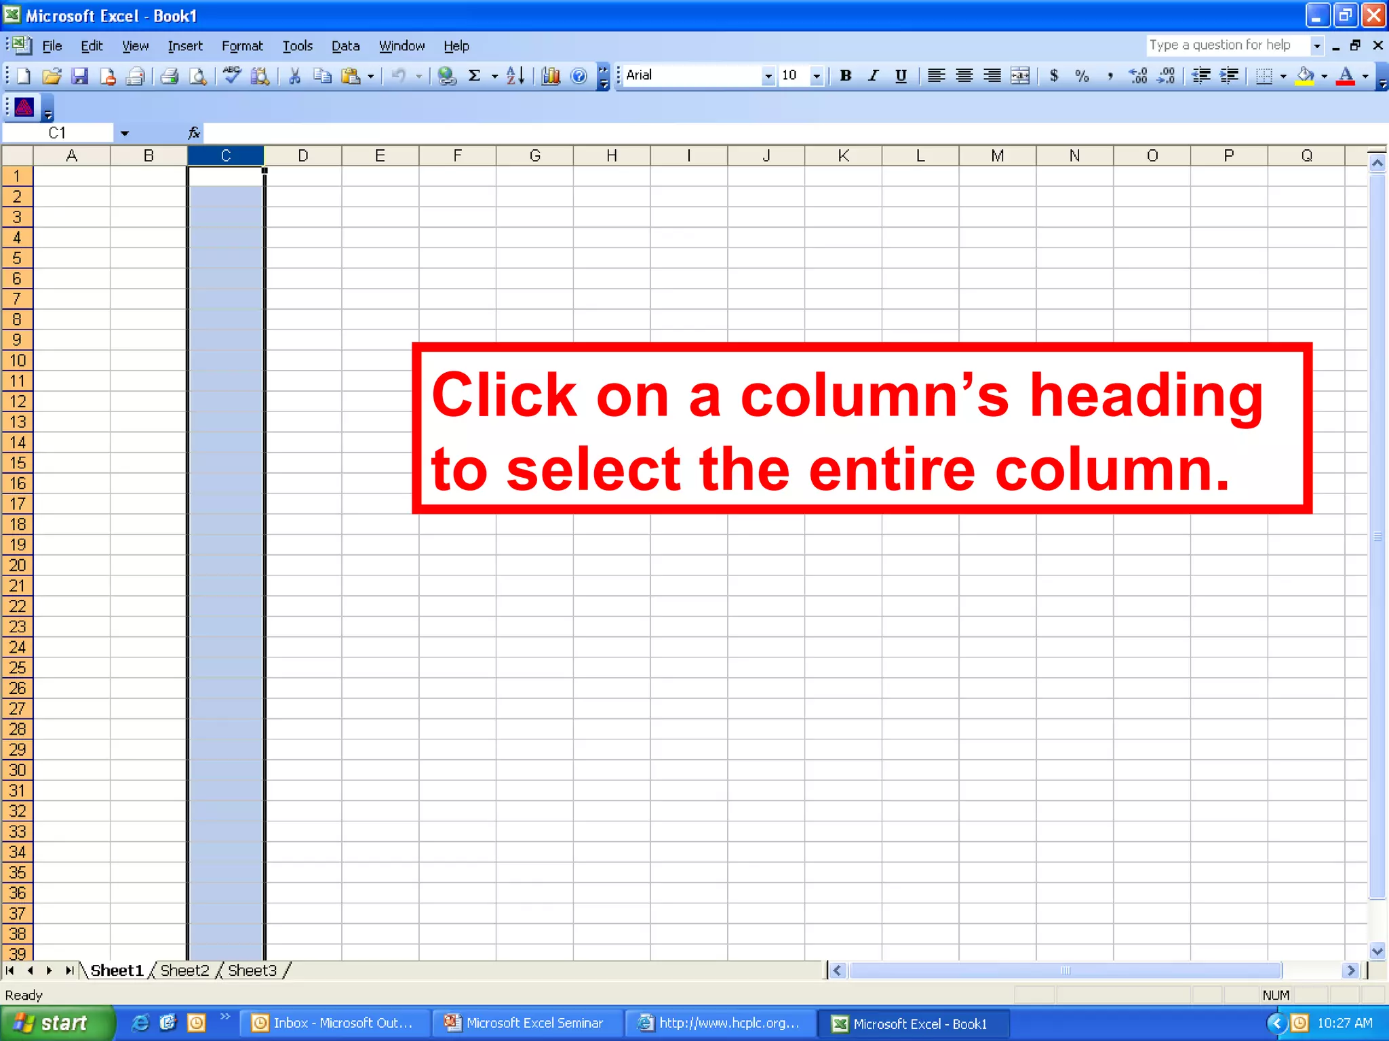Run the ABC spelling check
The height and width of the screenshot is (1041, 1389).
(x=232, y=76)
